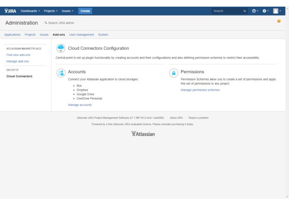Screen dimensions: 289x205
Task: Click the Box list entry
Action: (79, 85)
